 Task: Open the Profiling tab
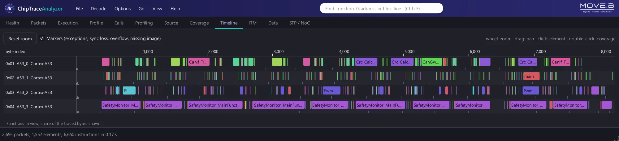pyautogui.click(x=144, y=23)
